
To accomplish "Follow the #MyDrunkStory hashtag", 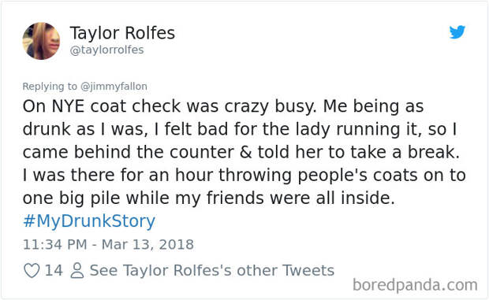I will 89,221.
